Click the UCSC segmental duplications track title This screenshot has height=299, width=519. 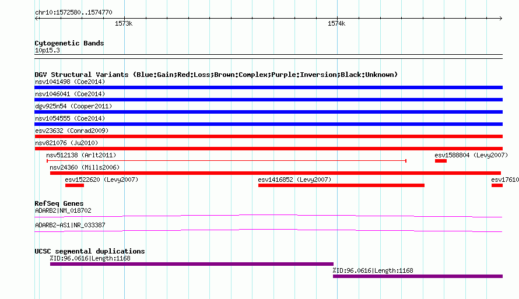tap(90, 251)
